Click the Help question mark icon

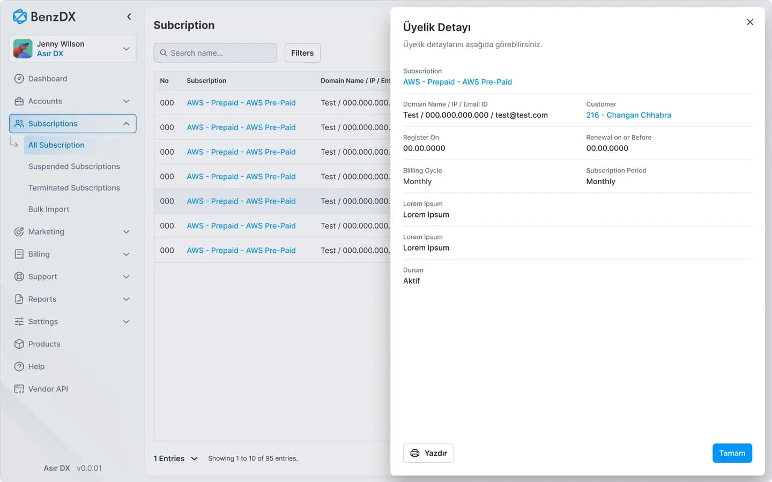coord(19,367)
